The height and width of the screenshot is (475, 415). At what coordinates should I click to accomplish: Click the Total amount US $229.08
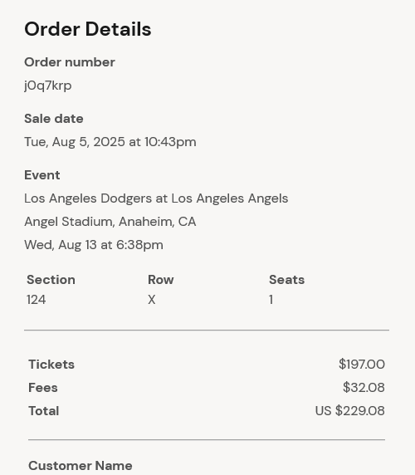click(x=350, y=411)
